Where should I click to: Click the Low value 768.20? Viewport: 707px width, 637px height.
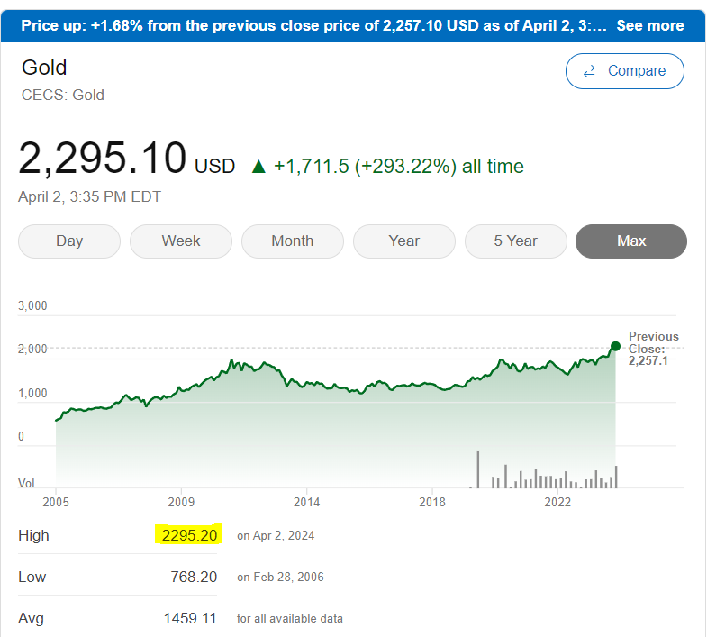[195, 577]
